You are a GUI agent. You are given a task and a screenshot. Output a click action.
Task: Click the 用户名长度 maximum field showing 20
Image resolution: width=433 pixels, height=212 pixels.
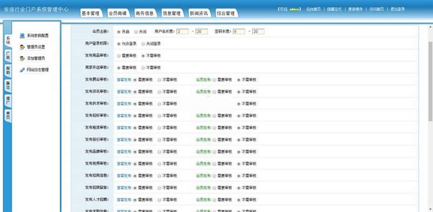(x=201, y=32)
